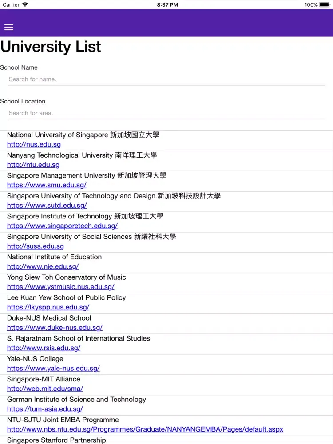Tap the University List heading
The image size is (333, 444).
click(x=51, y=47)
